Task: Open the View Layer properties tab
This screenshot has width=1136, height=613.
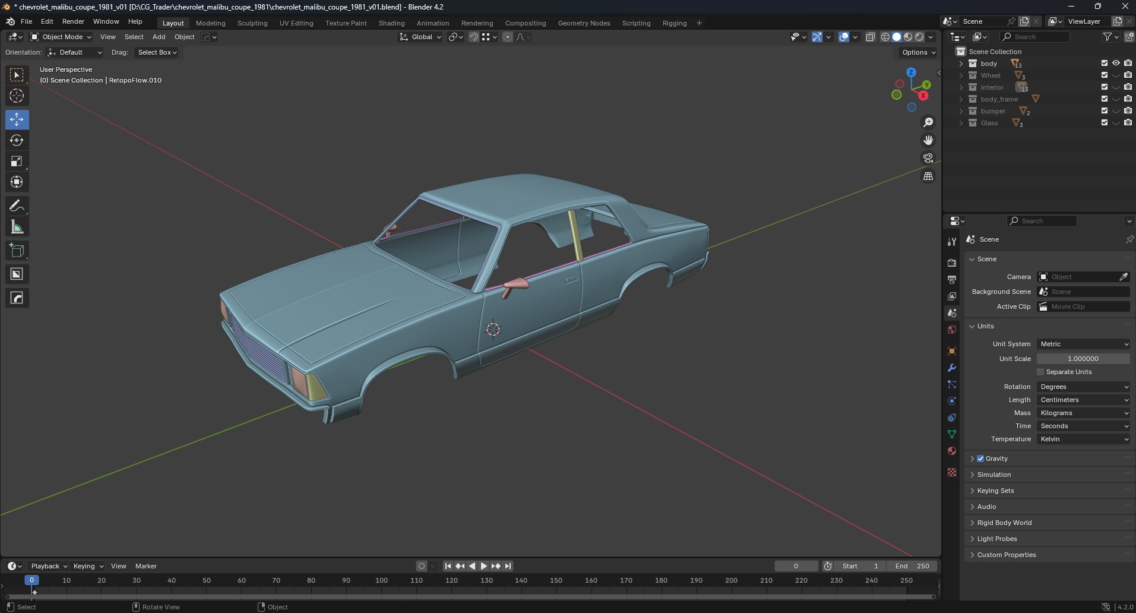Action: (952, 296)
